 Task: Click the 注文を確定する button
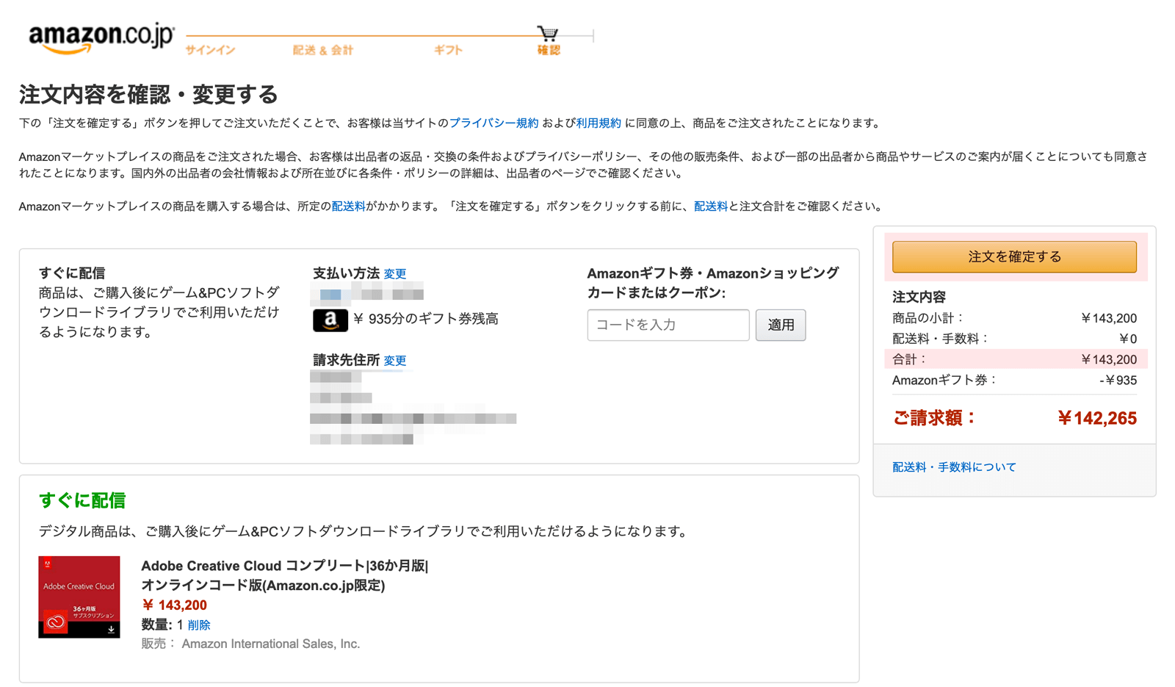[x=1014, y=256]
